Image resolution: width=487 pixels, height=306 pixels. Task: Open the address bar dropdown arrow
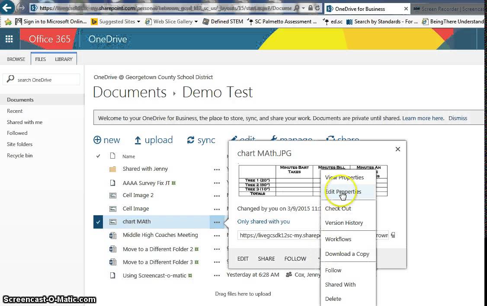coord(303,8)
